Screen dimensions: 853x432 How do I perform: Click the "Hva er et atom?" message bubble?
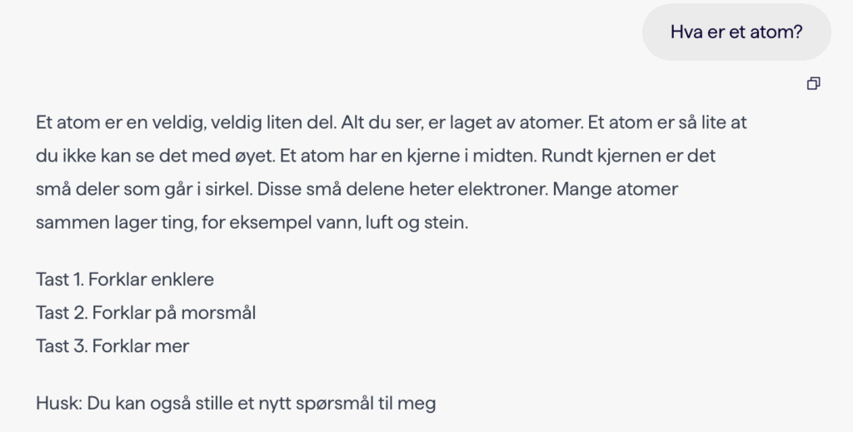(x=736, y=32)
